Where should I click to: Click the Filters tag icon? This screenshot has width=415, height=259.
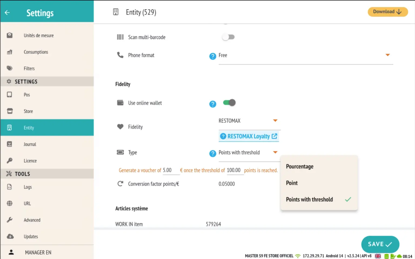pyautogui.click(x=9, y=68)
